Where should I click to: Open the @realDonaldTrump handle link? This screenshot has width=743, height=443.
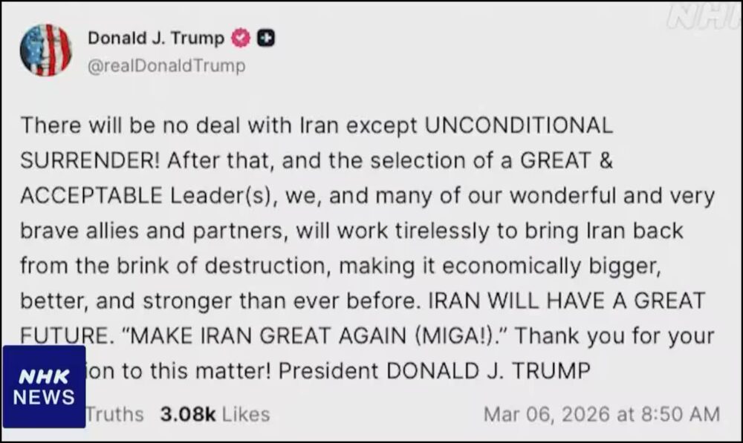(x=166, y=66)
